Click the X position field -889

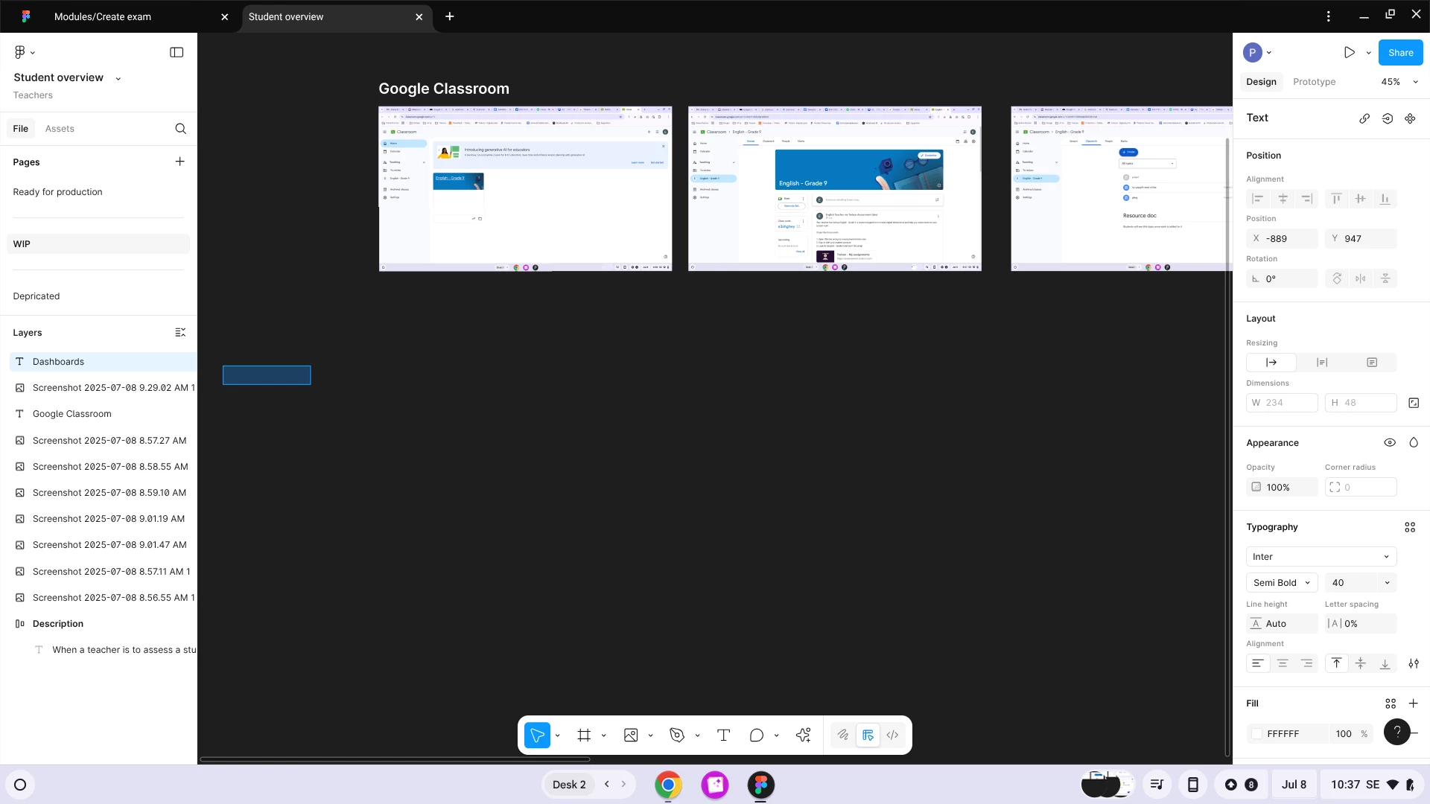[x=1282, y=239]
